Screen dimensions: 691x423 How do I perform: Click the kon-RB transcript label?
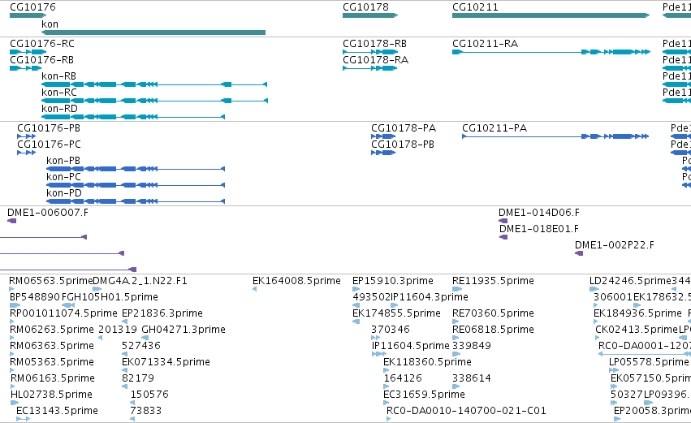[58, 76]
